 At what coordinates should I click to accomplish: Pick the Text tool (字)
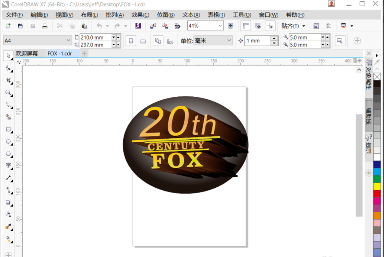pyautogui.click(x=8, y=165)
